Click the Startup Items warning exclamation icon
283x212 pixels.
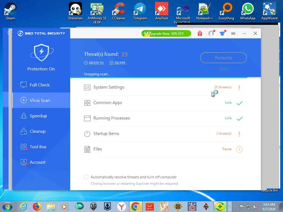point(239,134)
